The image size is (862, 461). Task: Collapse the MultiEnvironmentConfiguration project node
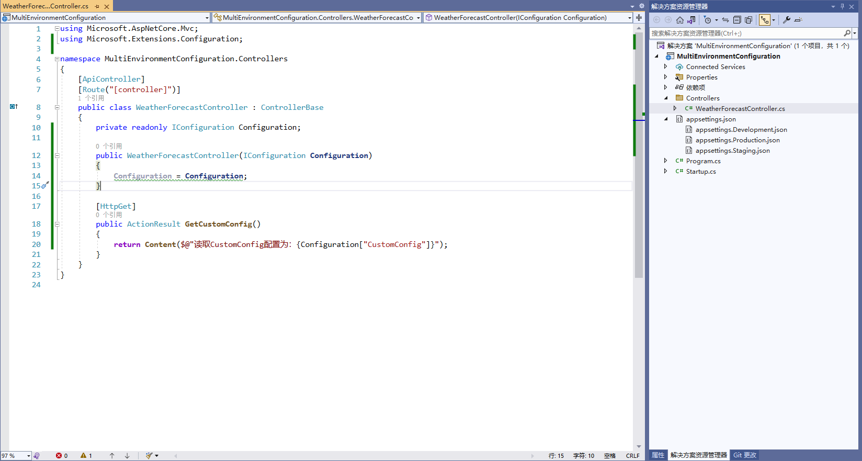(x=657, y=56)
